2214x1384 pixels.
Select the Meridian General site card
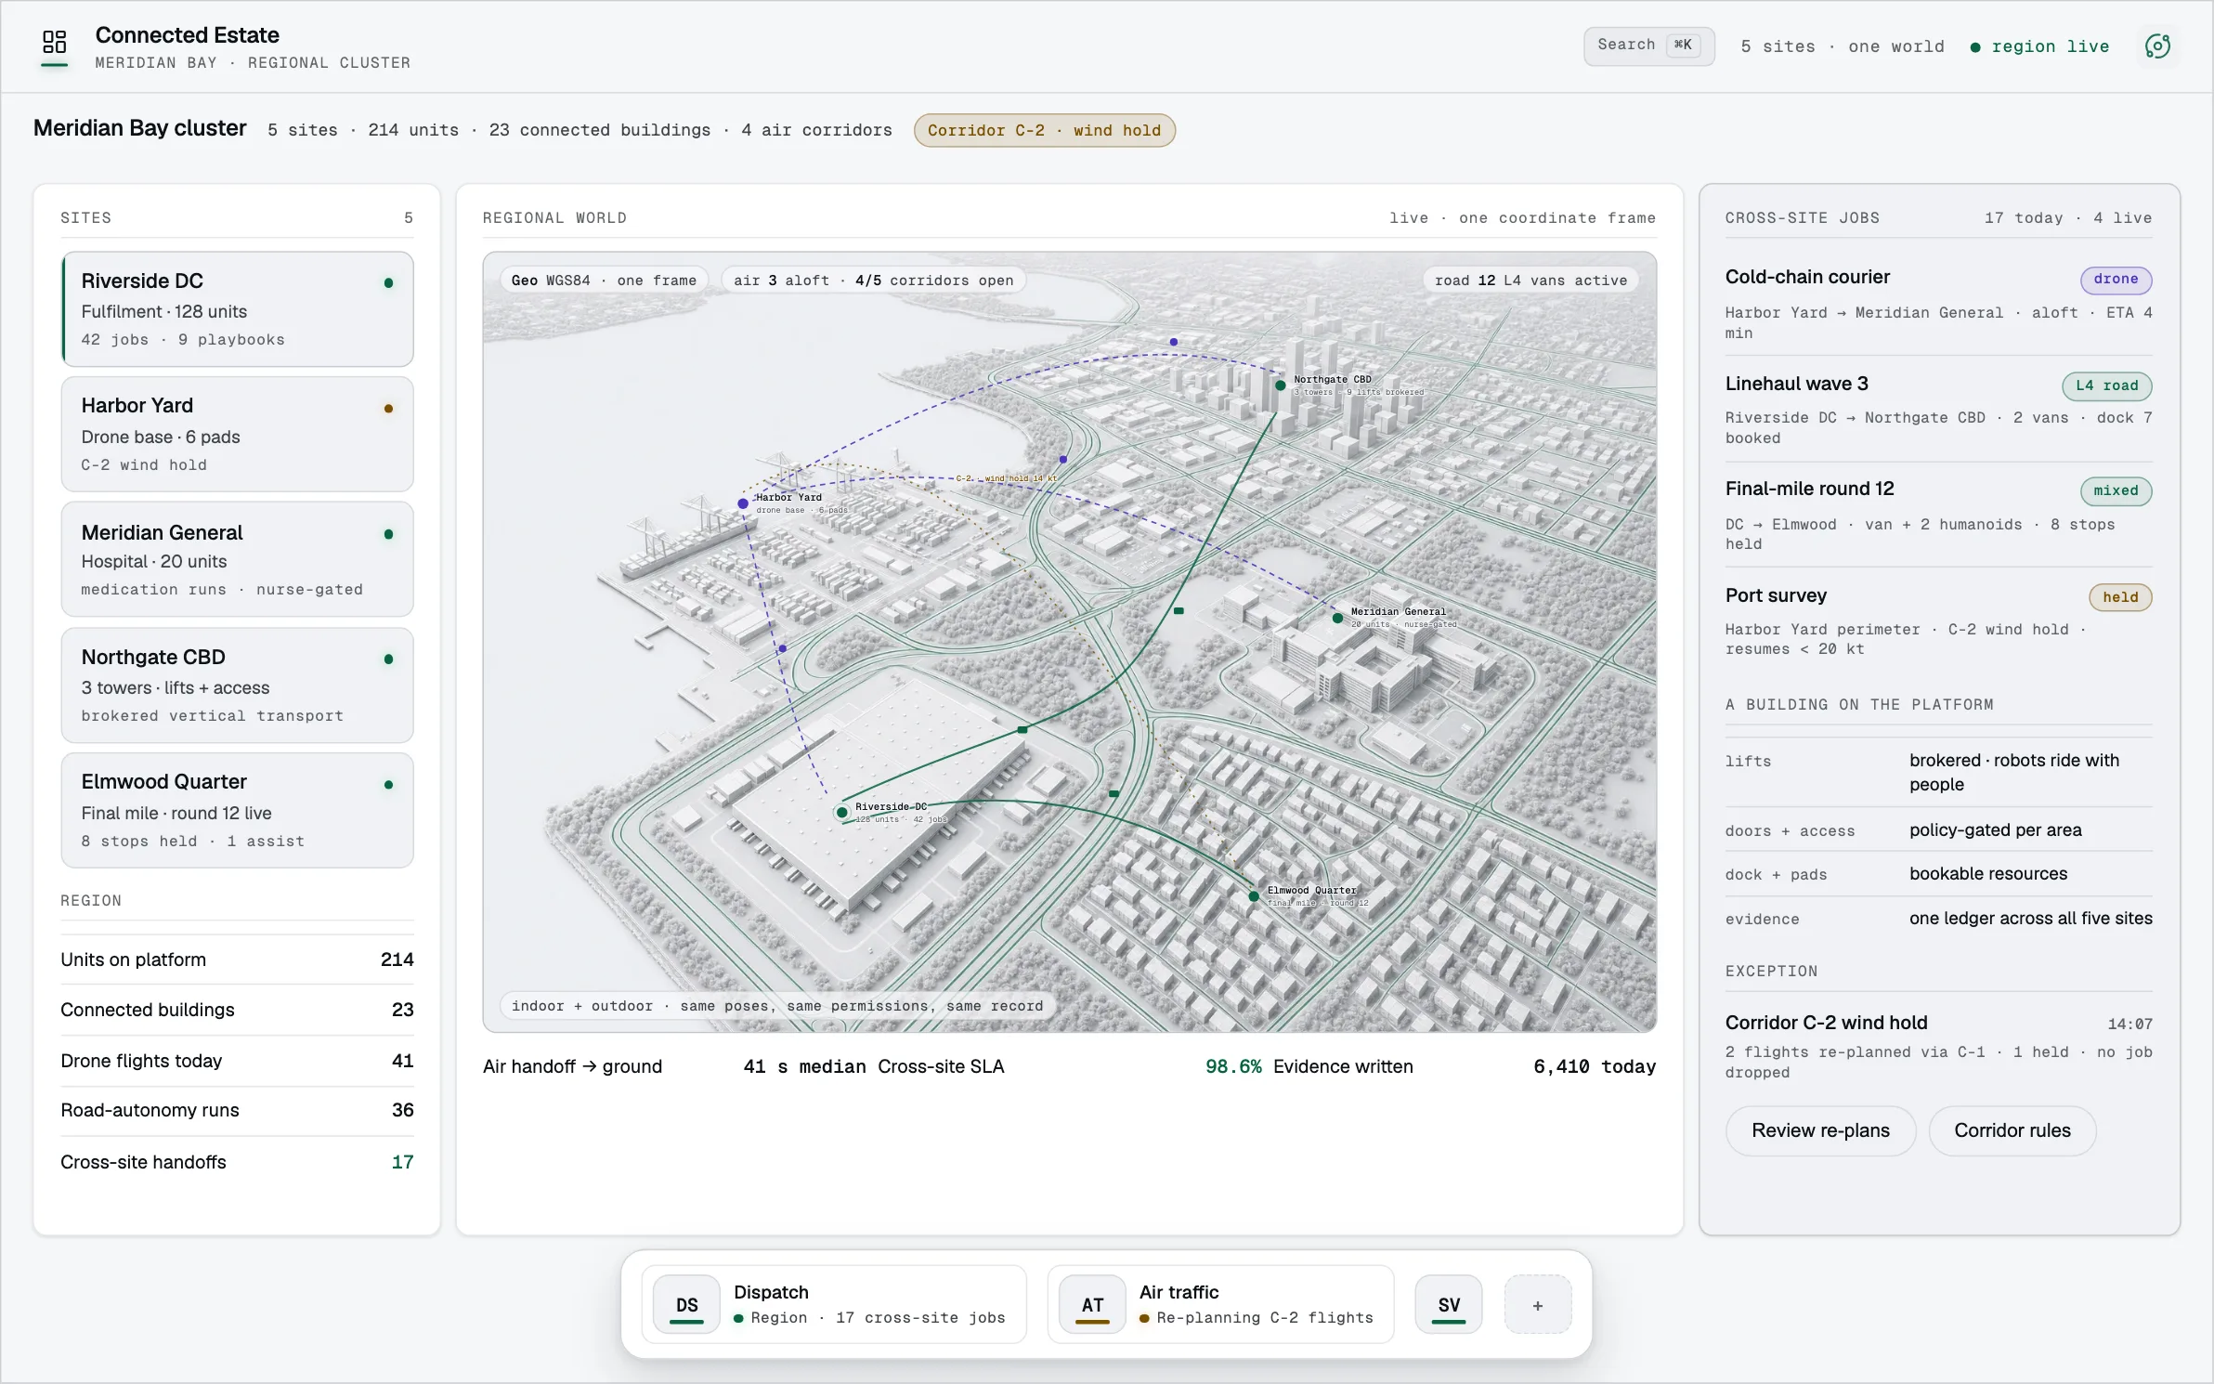tap(238, 559)
